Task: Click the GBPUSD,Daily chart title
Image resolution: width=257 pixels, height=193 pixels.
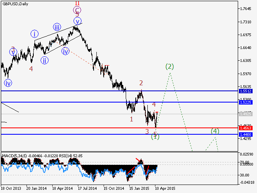Action: (15, 4)
